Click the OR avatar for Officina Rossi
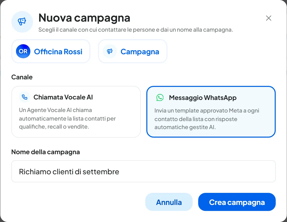The width and height of the screenshot is (287, 222). [x=23, y=51]
